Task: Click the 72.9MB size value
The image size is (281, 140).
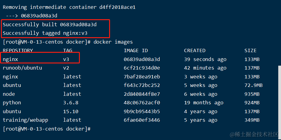Action: pyautogui.click(x=253, y=85)
